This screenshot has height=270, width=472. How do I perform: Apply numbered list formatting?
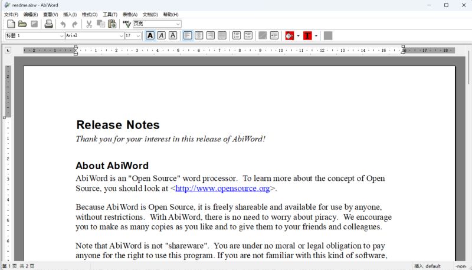(237, 36)
